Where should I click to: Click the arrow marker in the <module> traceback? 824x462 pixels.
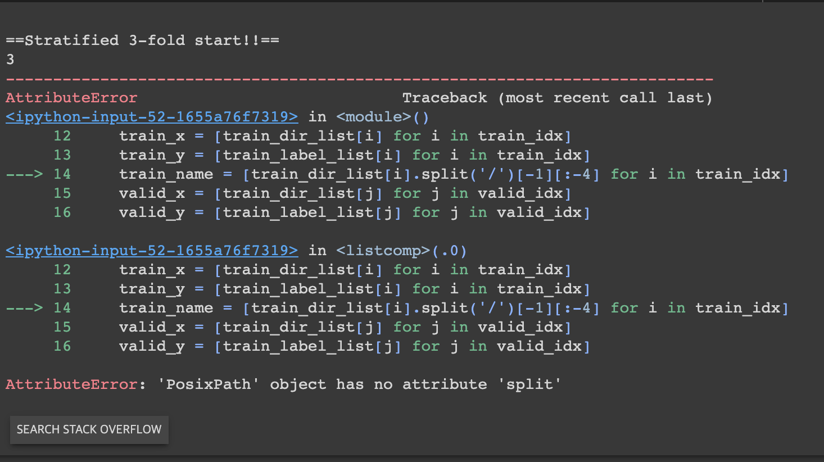point(24,174)
